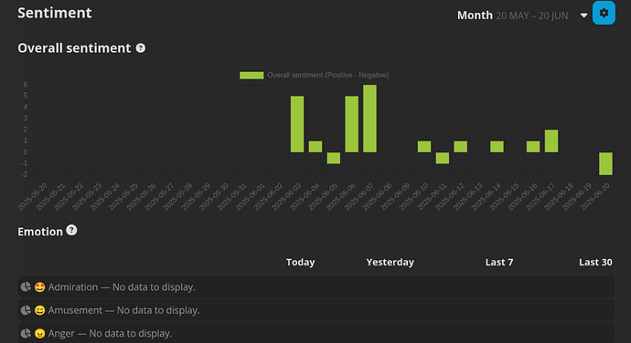Click the 2025-06-06 sentiment bar
The image size is (631, 343).
[x=352, y=124]
